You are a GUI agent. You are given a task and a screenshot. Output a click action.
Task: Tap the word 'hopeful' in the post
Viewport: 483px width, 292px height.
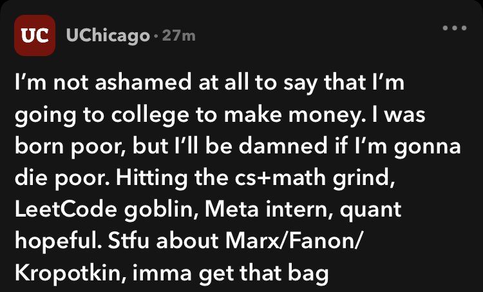[58, 242]
